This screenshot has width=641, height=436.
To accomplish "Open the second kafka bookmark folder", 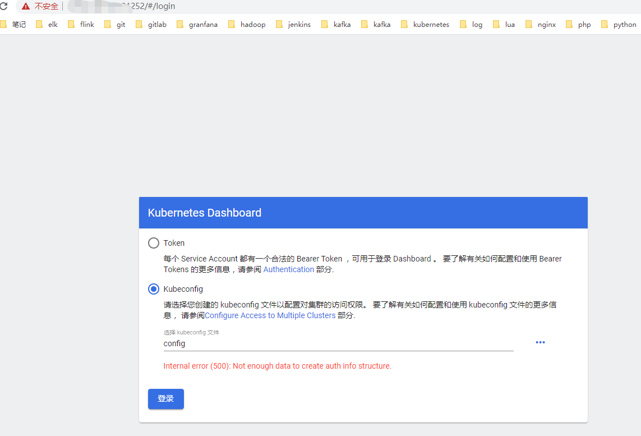I will pyautogui.click(x=376, y=25).
